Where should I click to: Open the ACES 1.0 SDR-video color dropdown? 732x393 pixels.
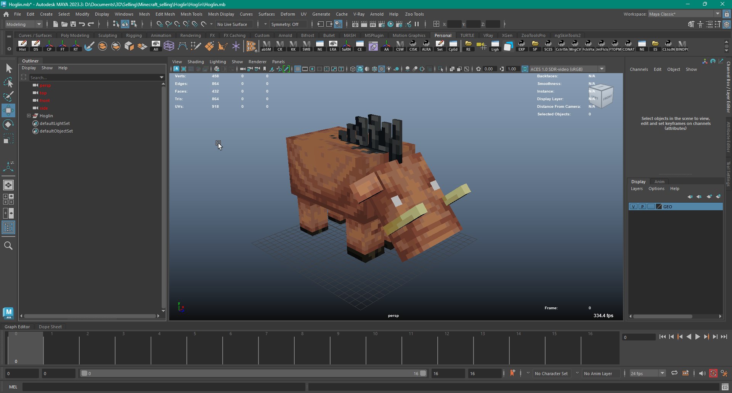[x=567, y=69]
